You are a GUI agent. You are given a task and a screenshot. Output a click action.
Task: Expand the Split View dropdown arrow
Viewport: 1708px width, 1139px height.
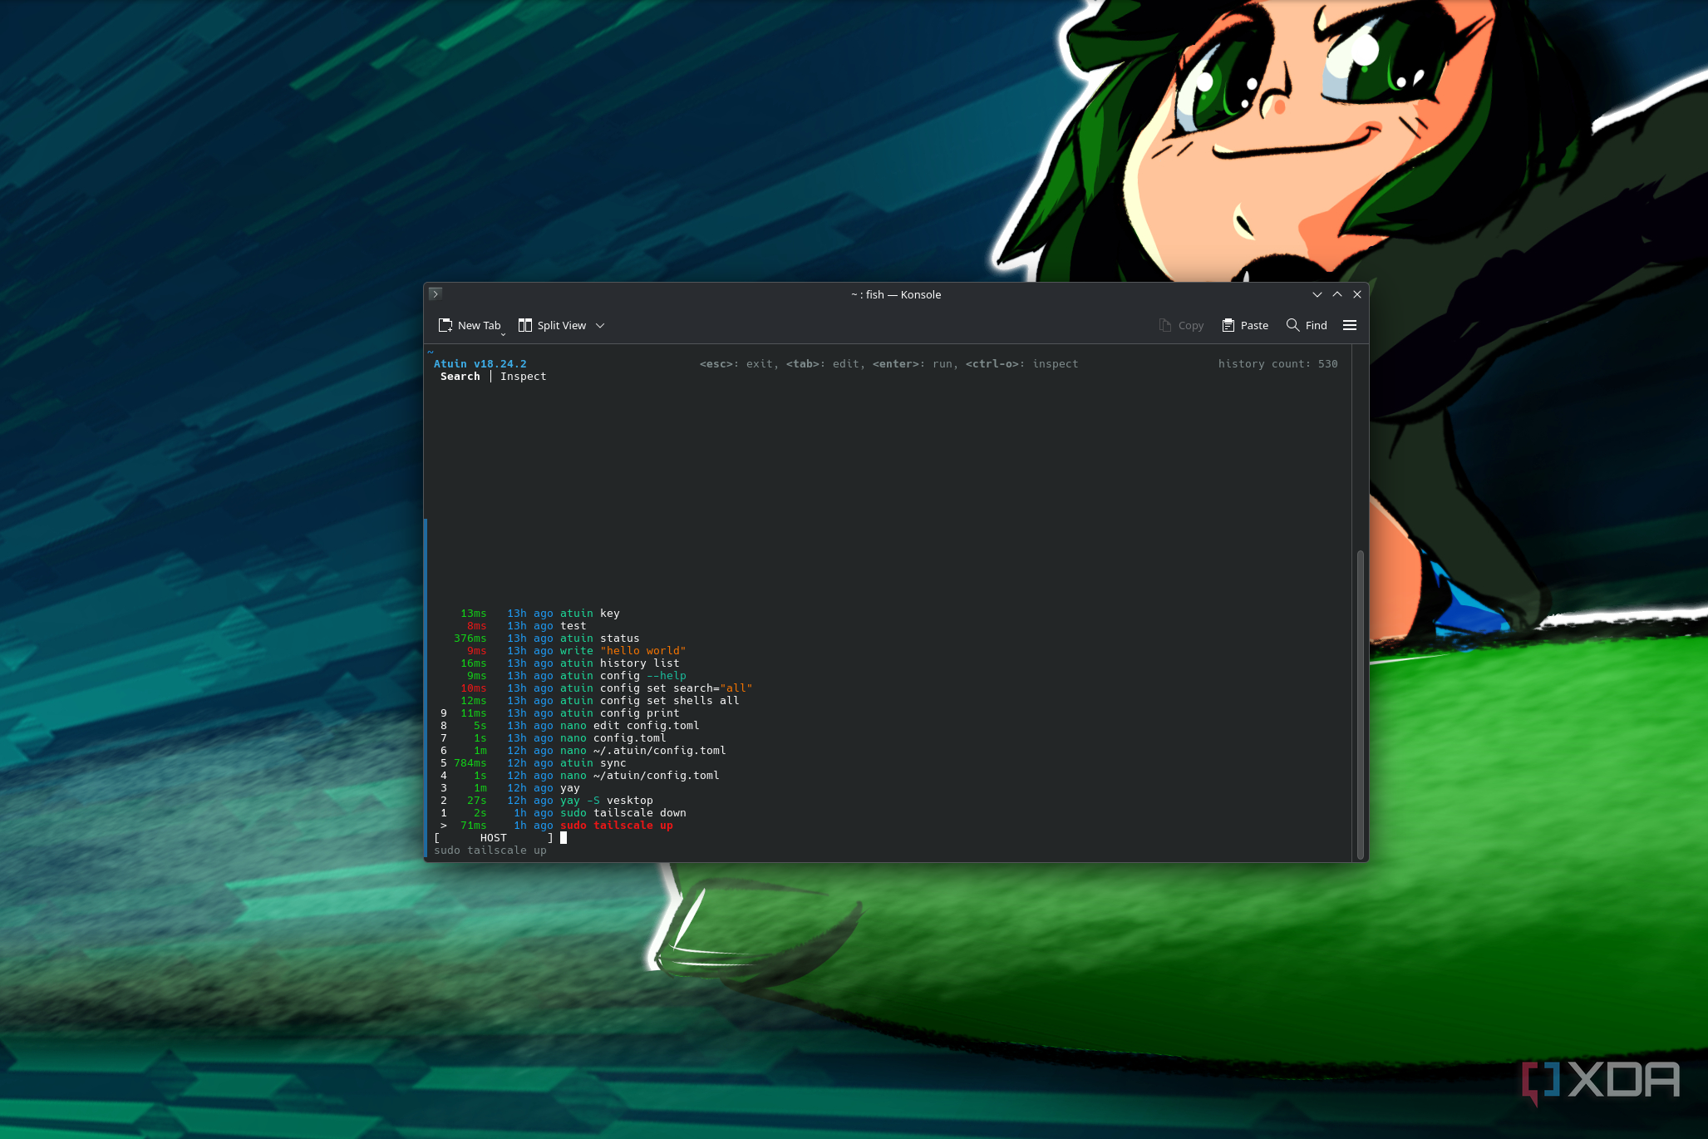point(600,325)
